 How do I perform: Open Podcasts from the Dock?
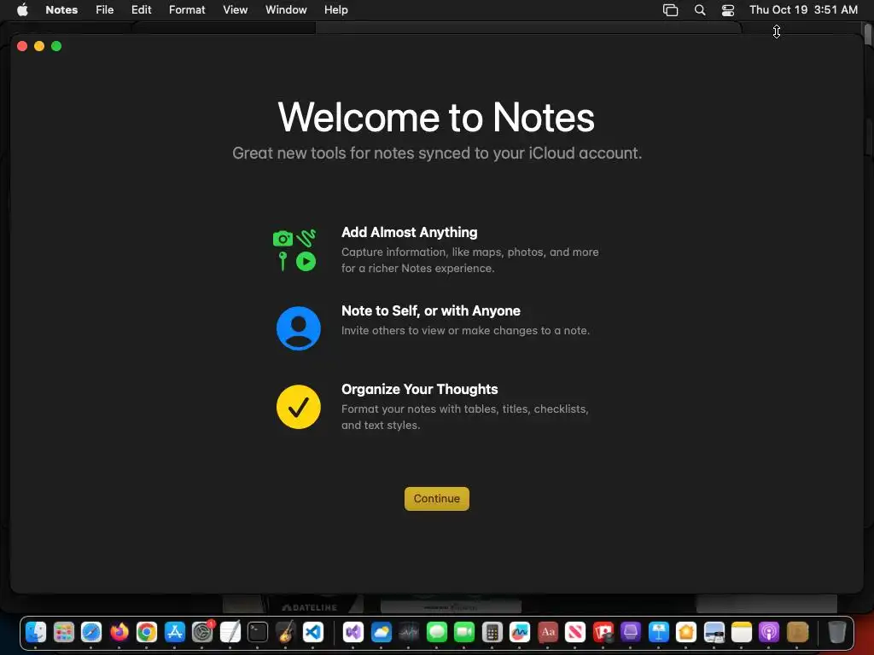point(769,632)
